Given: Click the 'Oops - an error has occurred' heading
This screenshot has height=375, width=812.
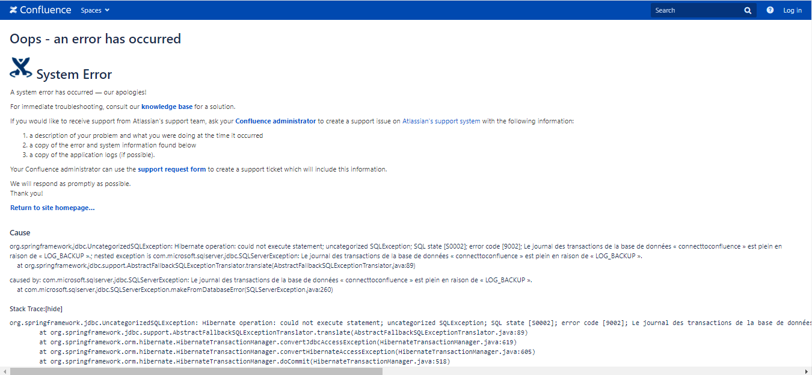Looking at the screenshot, I should pyautogui.click(x=95, y=39).
